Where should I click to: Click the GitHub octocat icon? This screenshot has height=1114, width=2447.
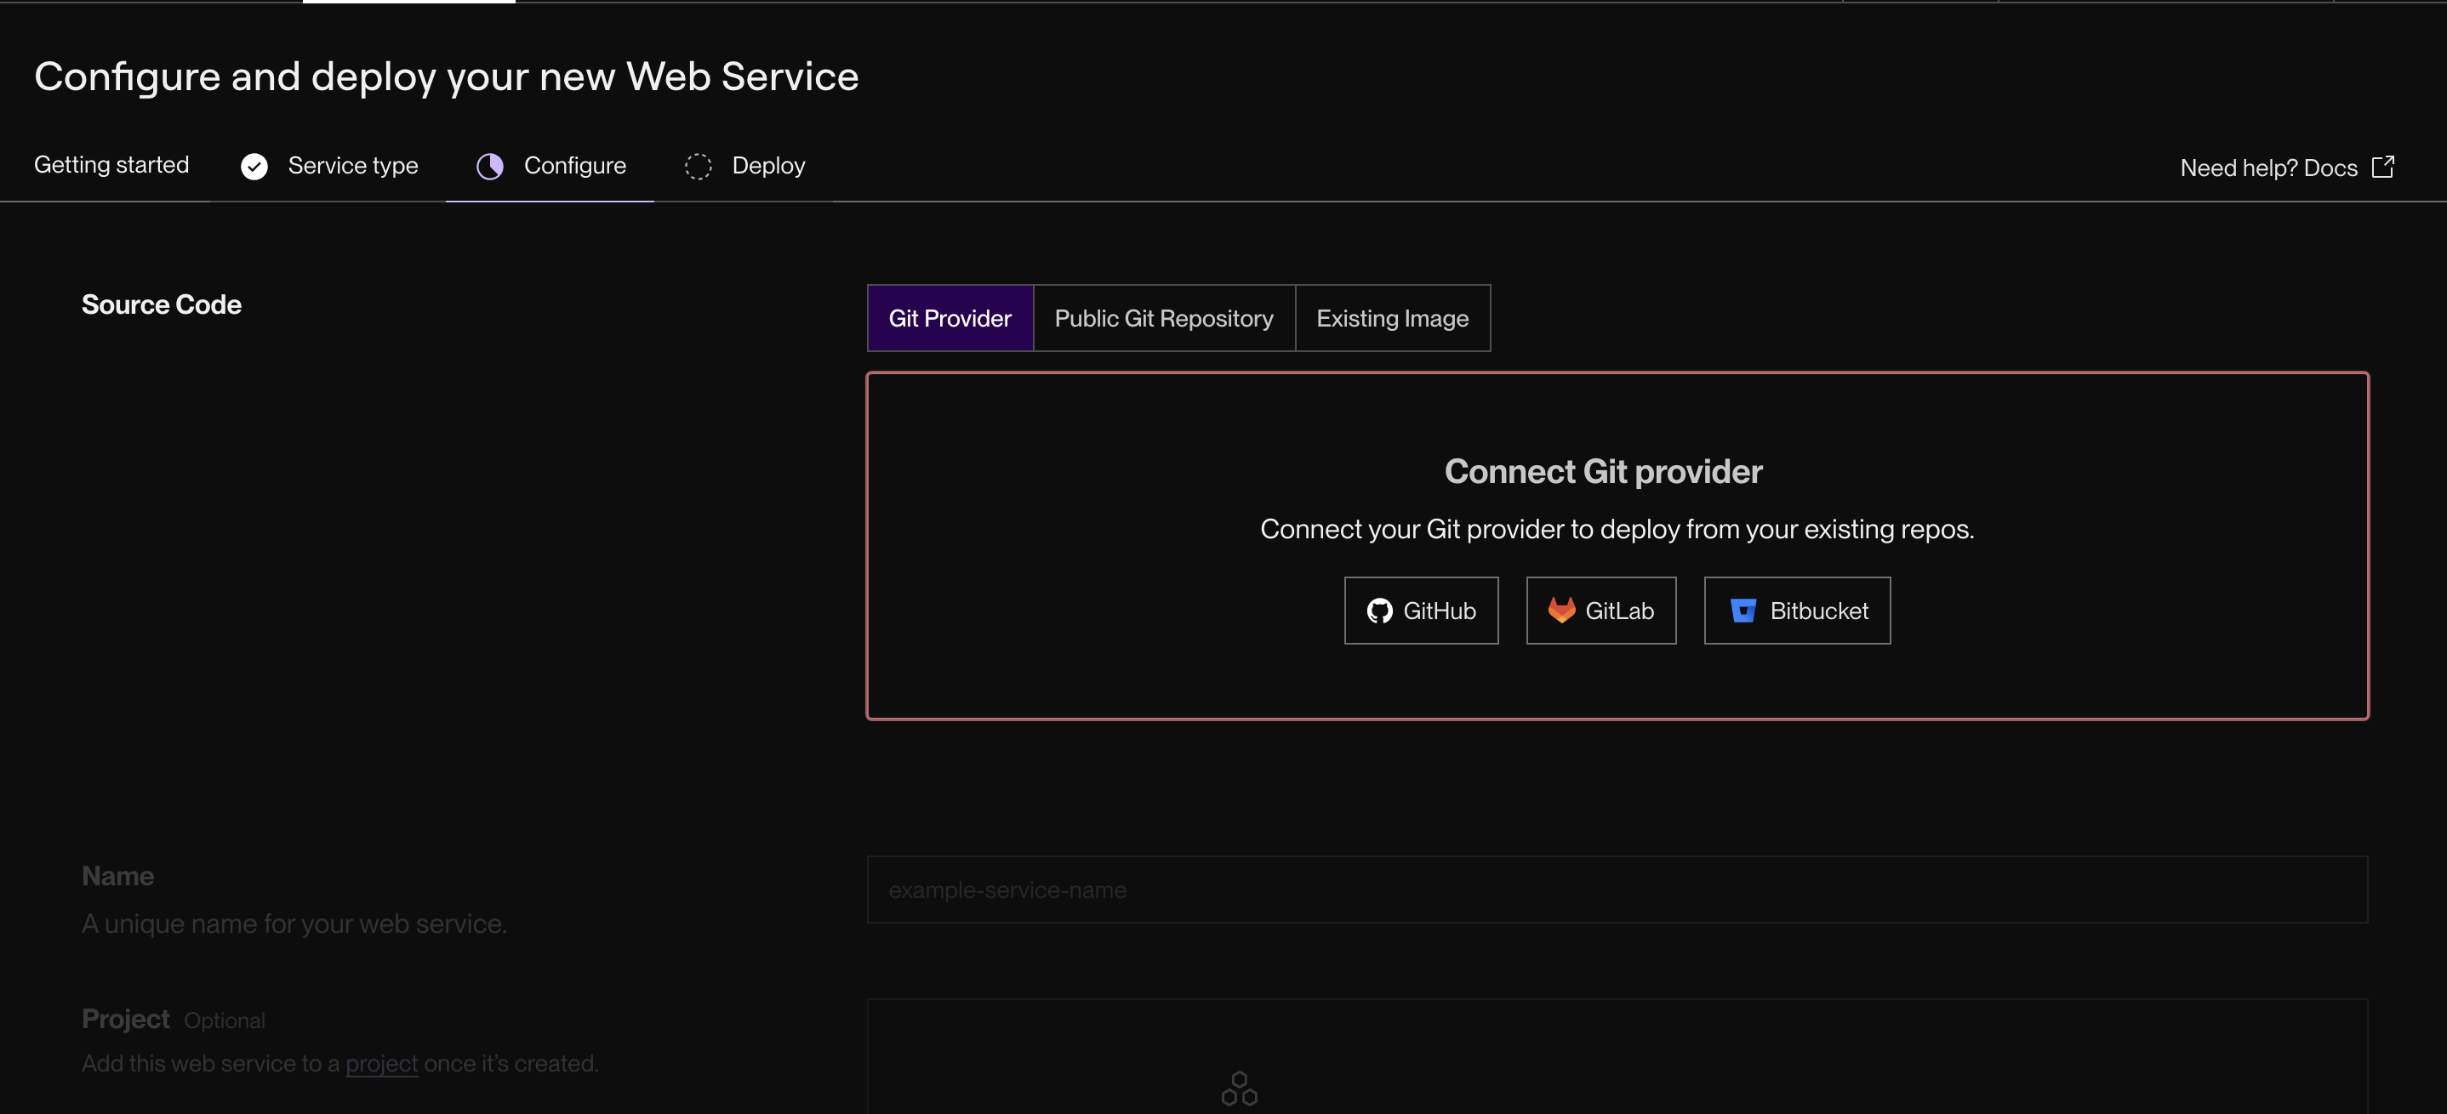point(1378,611)
